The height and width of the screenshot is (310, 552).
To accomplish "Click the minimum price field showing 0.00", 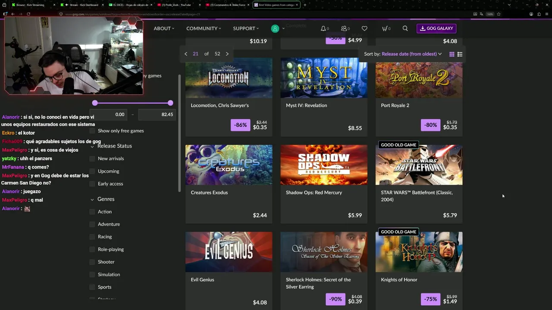I will point(109,115).
